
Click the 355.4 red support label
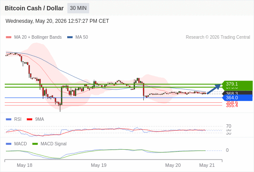click(232, 106)
